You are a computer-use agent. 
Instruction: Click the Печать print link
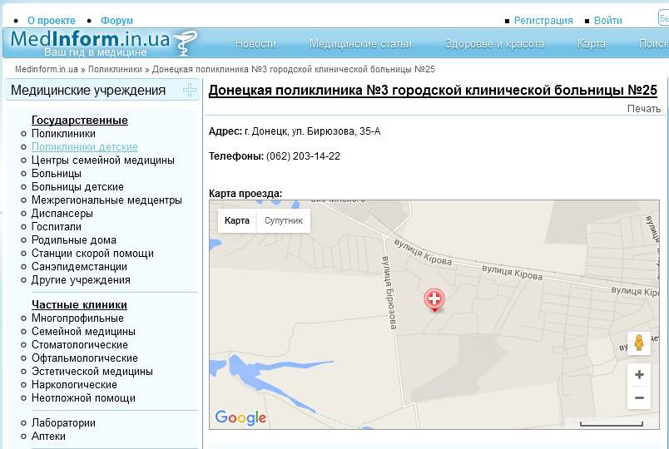(x=643, y=109)
